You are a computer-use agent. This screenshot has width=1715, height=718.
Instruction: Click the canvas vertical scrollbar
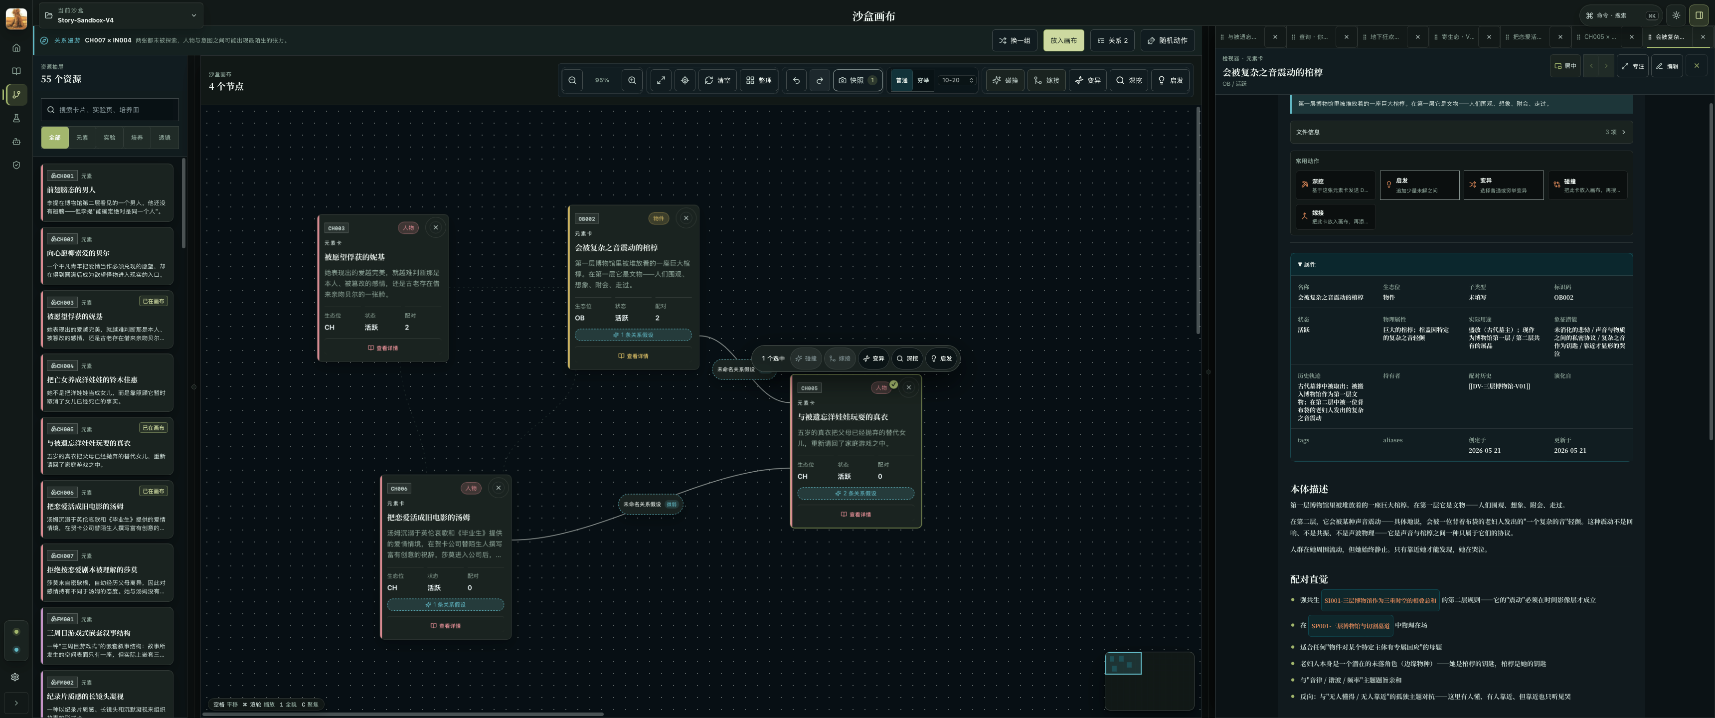click(x=1199, y=220)
